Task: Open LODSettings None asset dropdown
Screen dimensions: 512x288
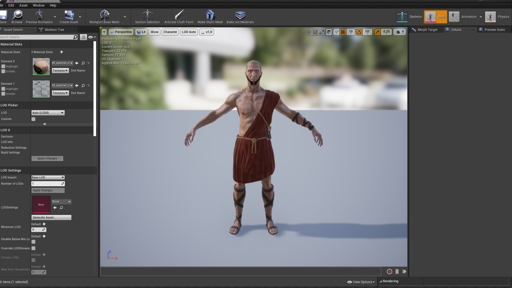Action: pyautogui.click(x=61, y=202)
